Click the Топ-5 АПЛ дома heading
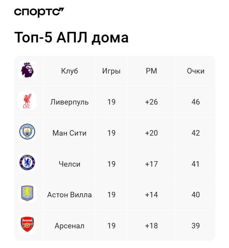Screen dimensions: 229x248 (71, 37)
